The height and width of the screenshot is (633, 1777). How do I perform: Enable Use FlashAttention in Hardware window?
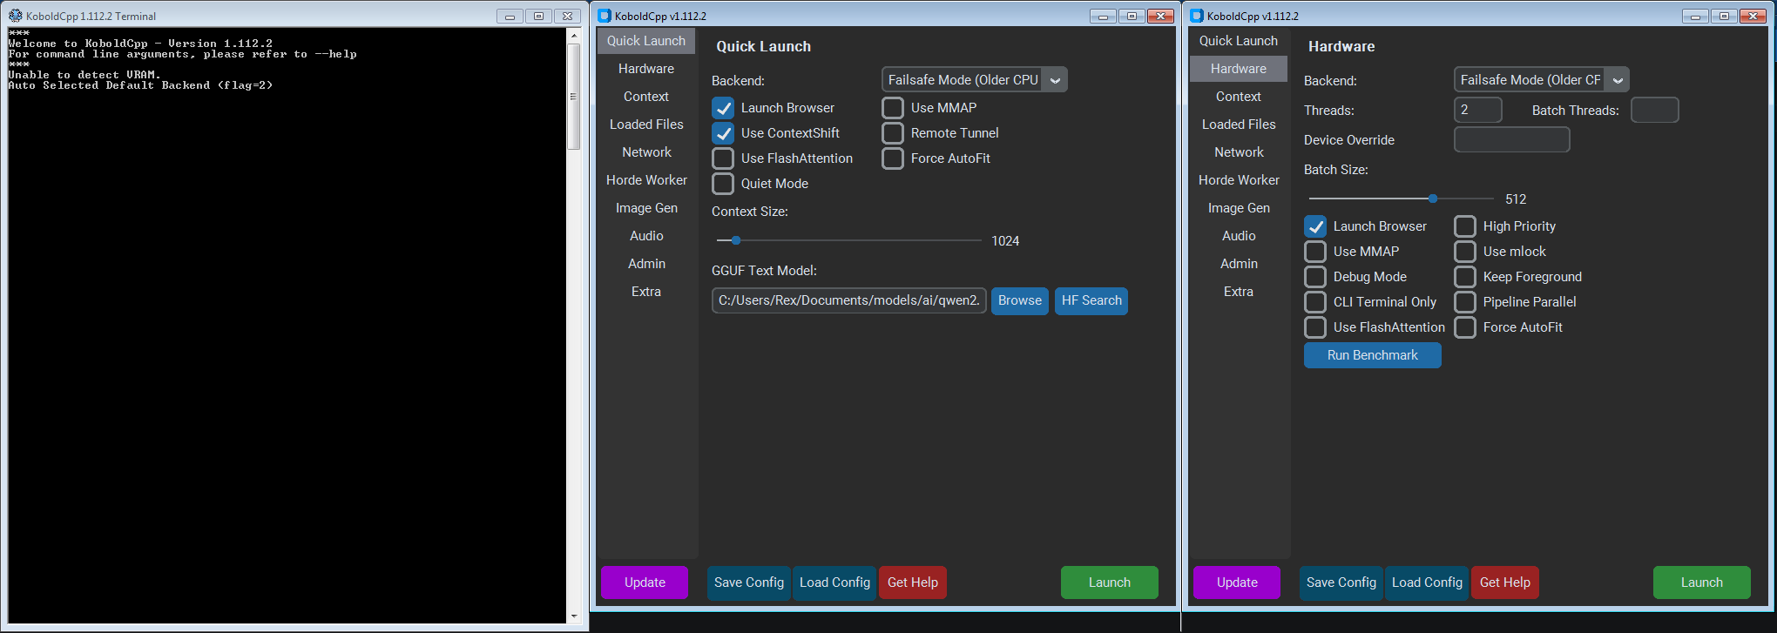tap(1315, 327)
